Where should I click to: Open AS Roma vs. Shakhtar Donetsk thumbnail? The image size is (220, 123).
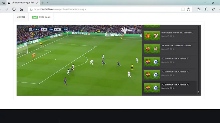coord(152,49)
